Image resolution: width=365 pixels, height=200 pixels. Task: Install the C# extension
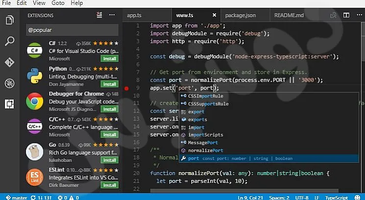pos(110,59)
